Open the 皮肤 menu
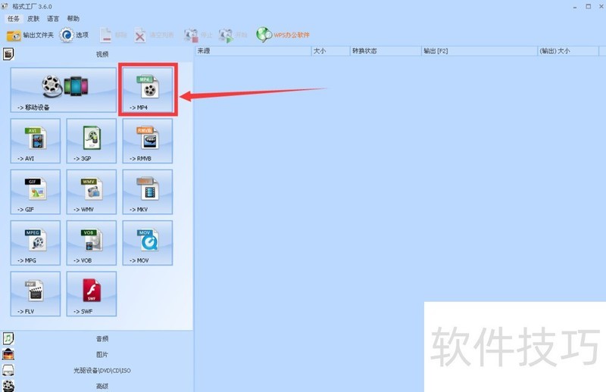This screenshot has height=392, width=606. 33,18
